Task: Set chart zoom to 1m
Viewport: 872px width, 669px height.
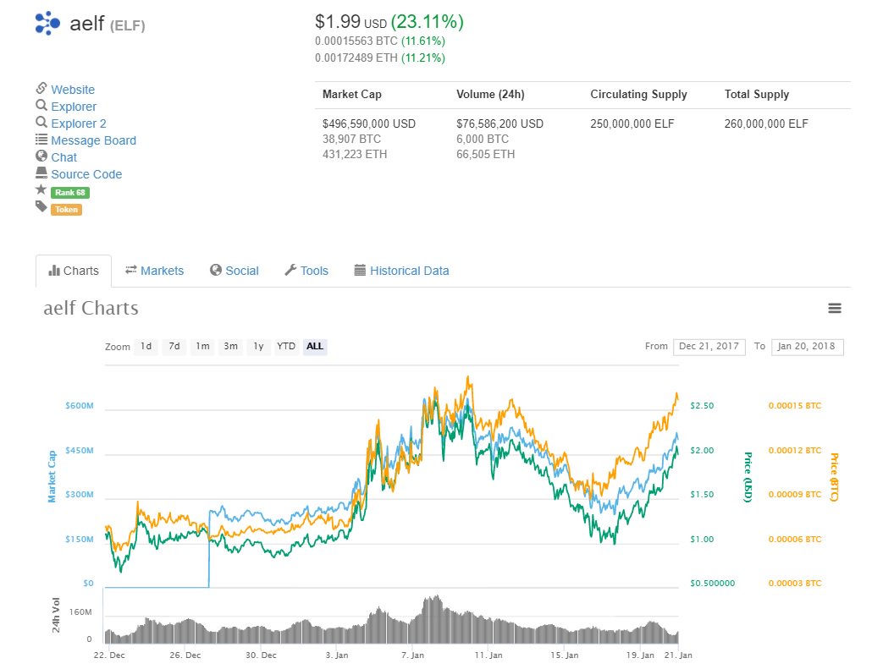Action: click(x=202, y=346)
